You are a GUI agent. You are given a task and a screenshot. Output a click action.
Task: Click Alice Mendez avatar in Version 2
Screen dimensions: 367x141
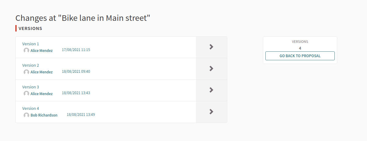26,72
